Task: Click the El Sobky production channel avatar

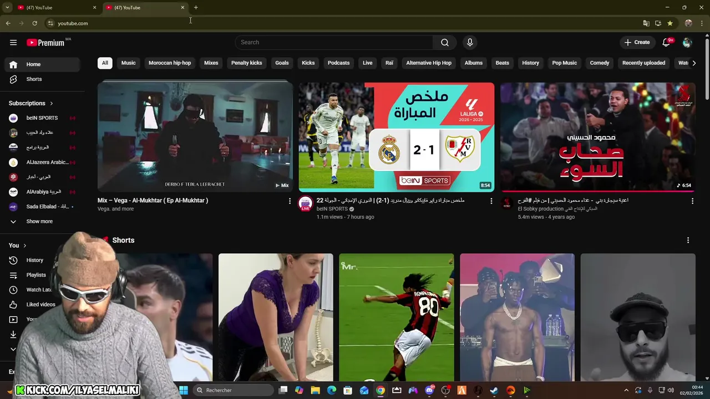Action: click(x=506, y=203)
